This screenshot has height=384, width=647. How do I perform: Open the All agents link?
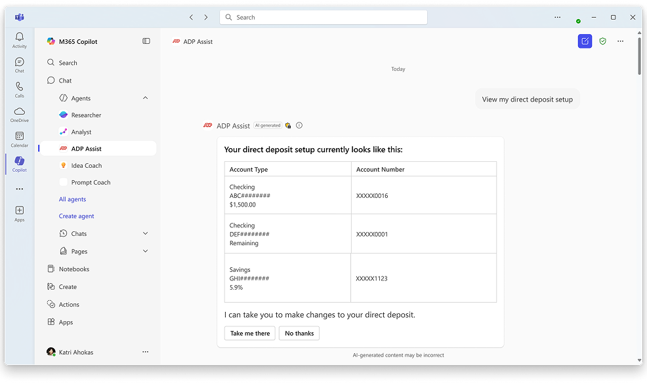[72, 199]
